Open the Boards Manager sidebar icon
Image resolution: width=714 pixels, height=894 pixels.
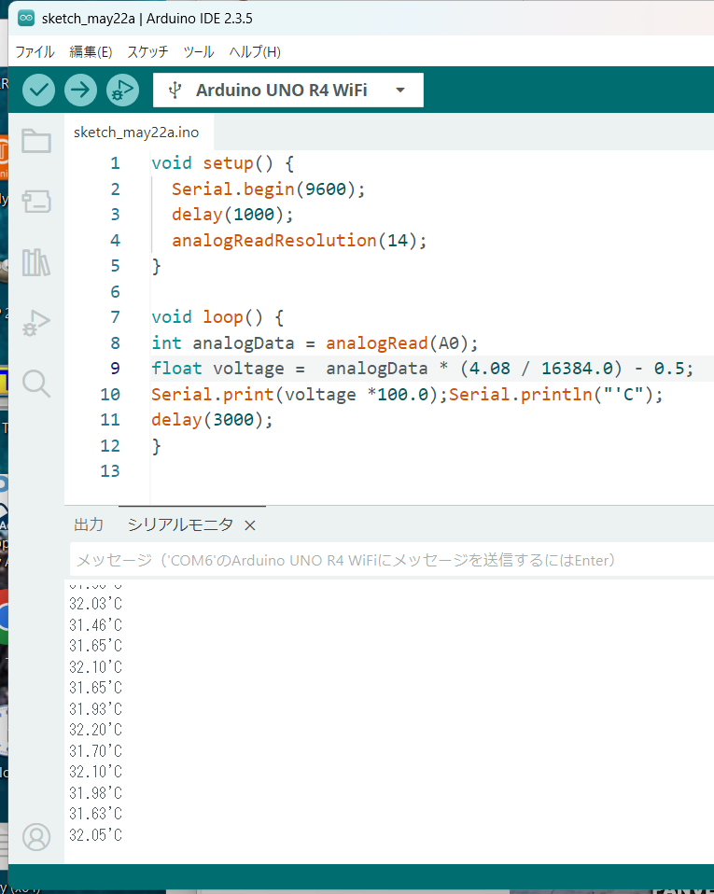pyautogui.click(x=36, y=202)
